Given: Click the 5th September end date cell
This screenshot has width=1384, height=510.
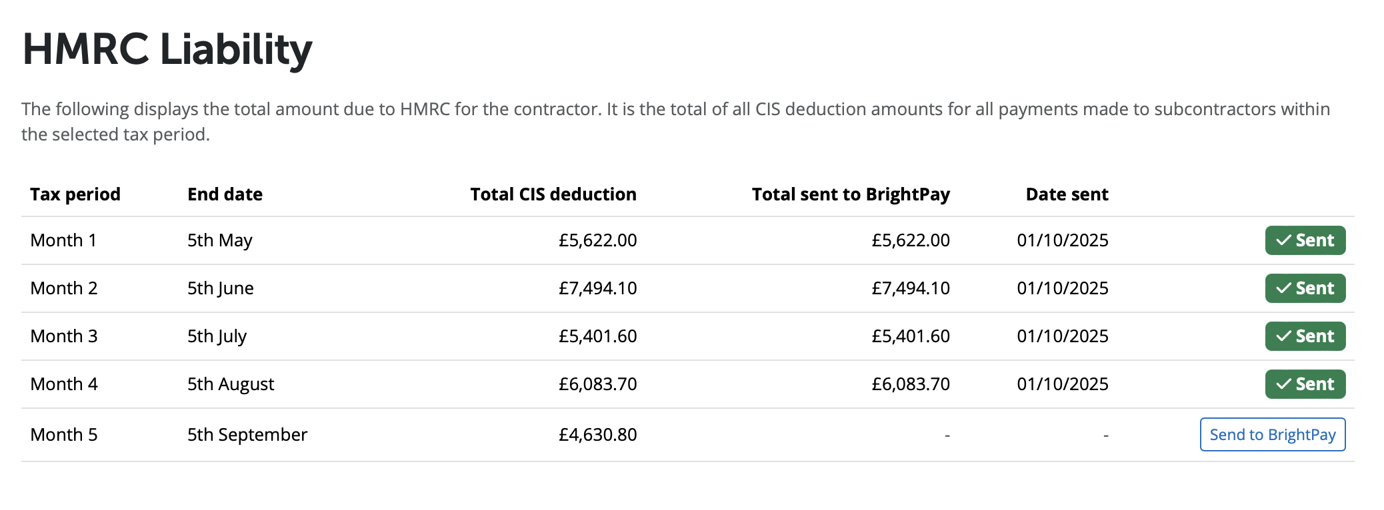Looking at the screenshot, I should (247, 435).
